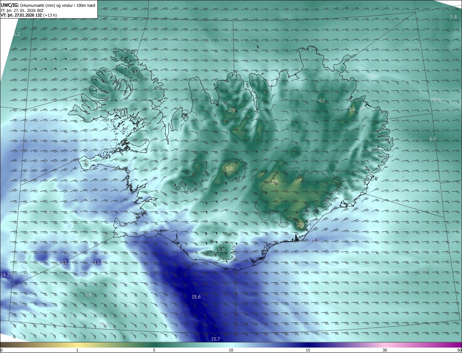The image size is (462, 353).
Task: Click the 4.3 value in northeast Iceland
Action: [x=321, y=100]
